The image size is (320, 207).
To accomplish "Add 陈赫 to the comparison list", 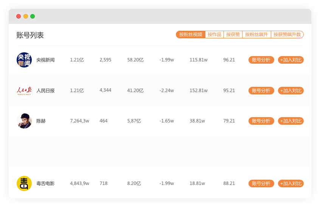I will click(291, 121).
